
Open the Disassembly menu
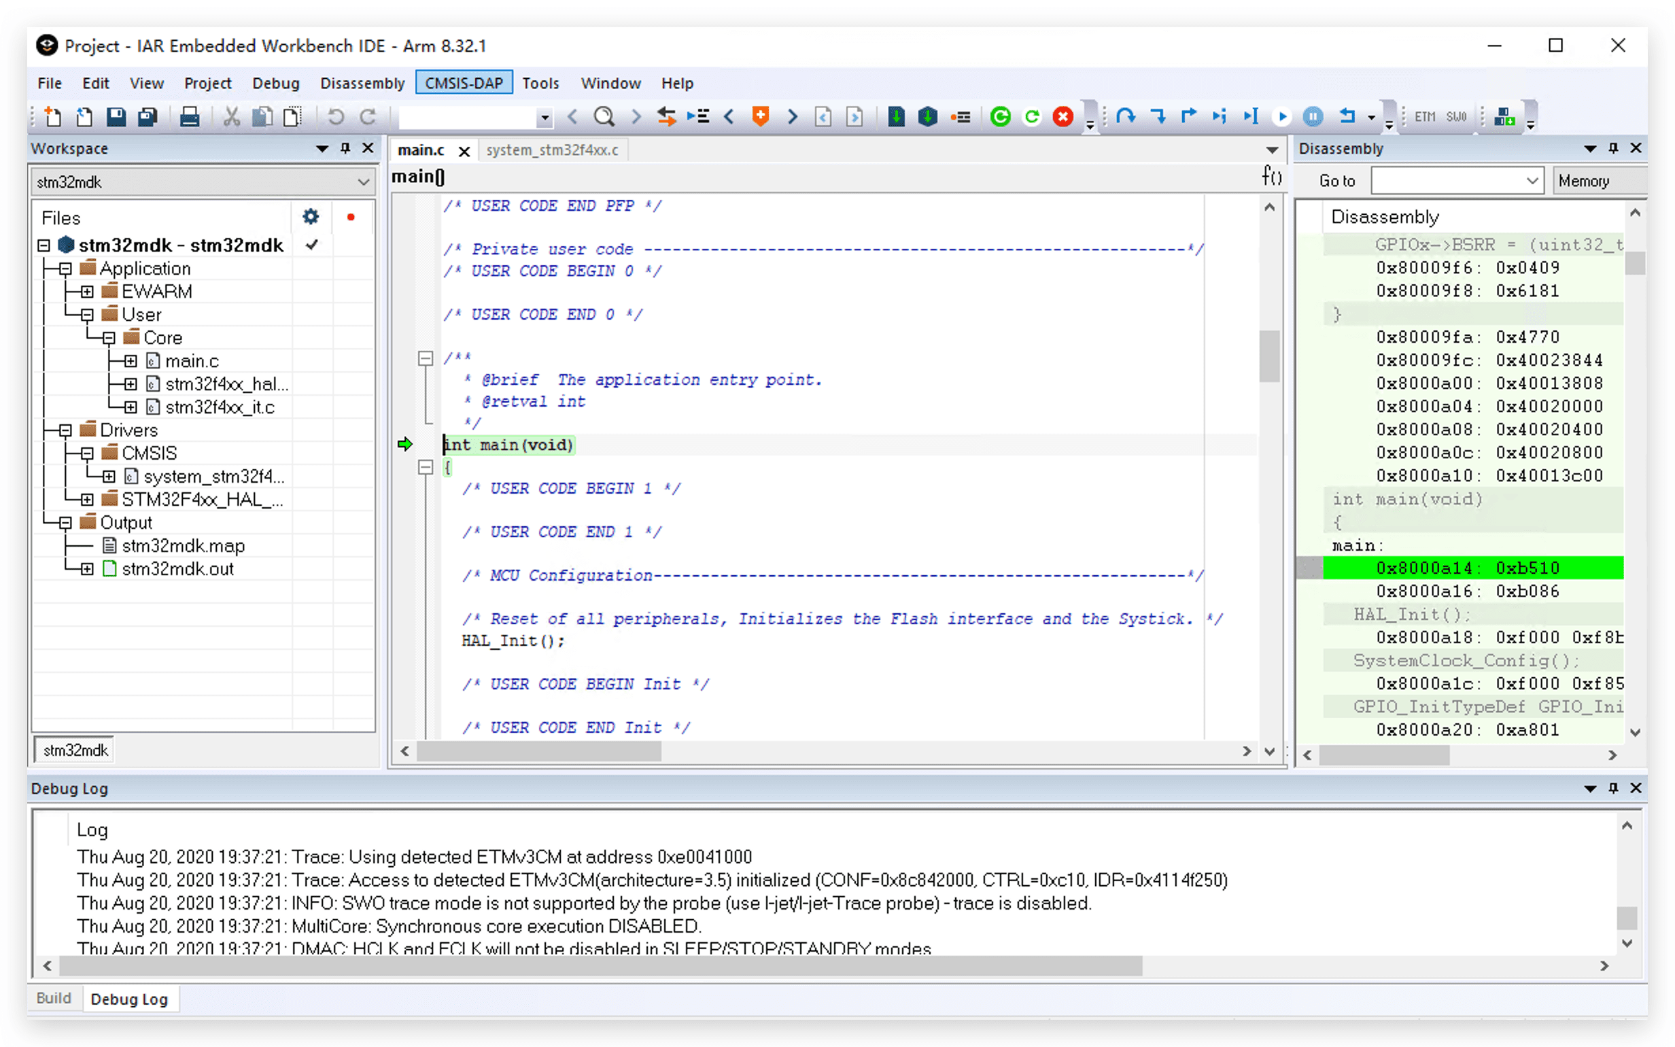coord(362,83)
